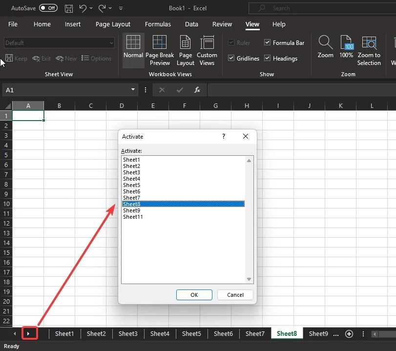Click OK in the Activate dialog
The height and width of the screenshot is (351, 396).
click(x=194, y=295)
